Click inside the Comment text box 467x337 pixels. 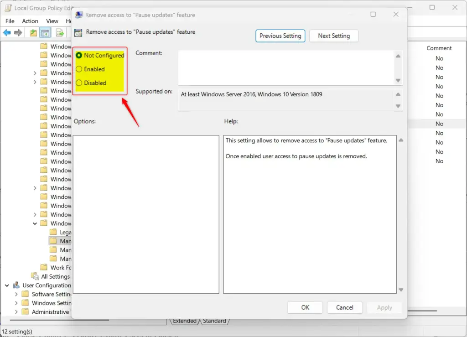(286, 67)
